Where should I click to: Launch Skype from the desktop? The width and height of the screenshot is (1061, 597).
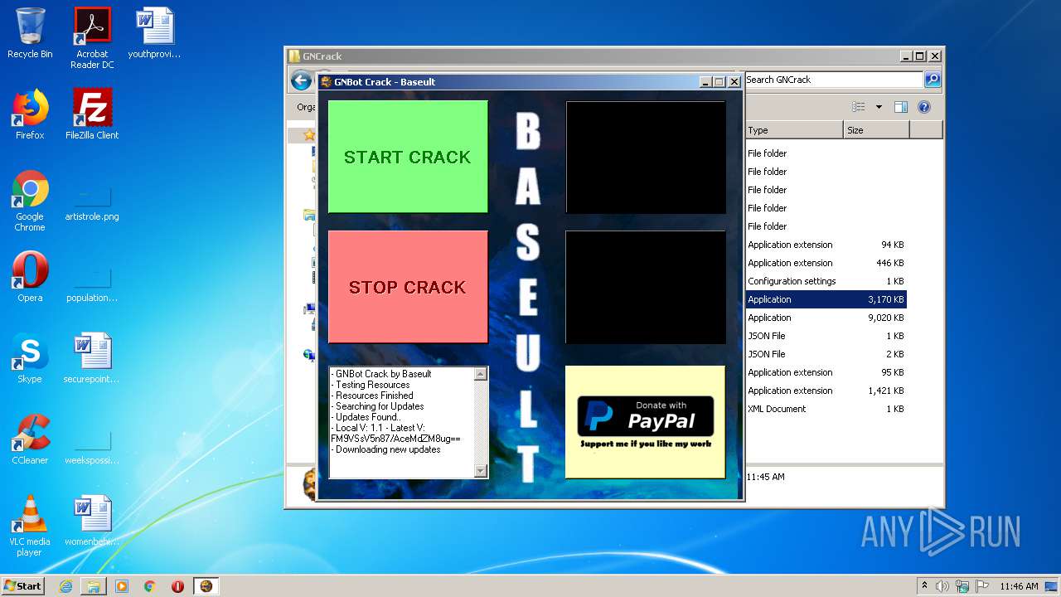pos(30,358)
